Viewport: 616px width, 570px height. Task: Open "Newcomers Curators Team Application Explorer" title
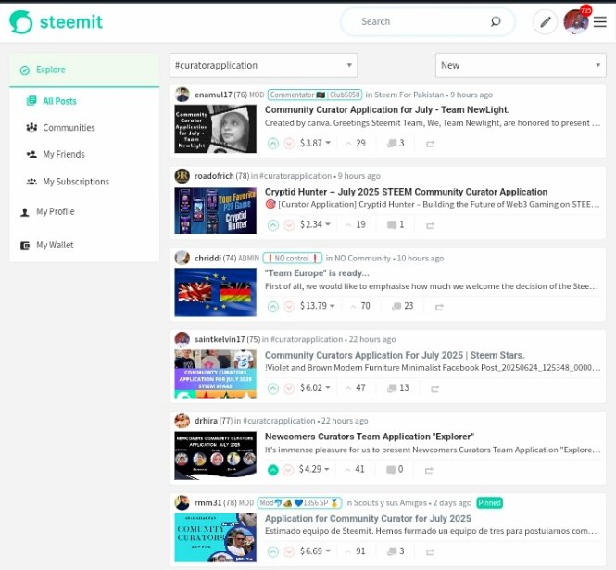370,437
